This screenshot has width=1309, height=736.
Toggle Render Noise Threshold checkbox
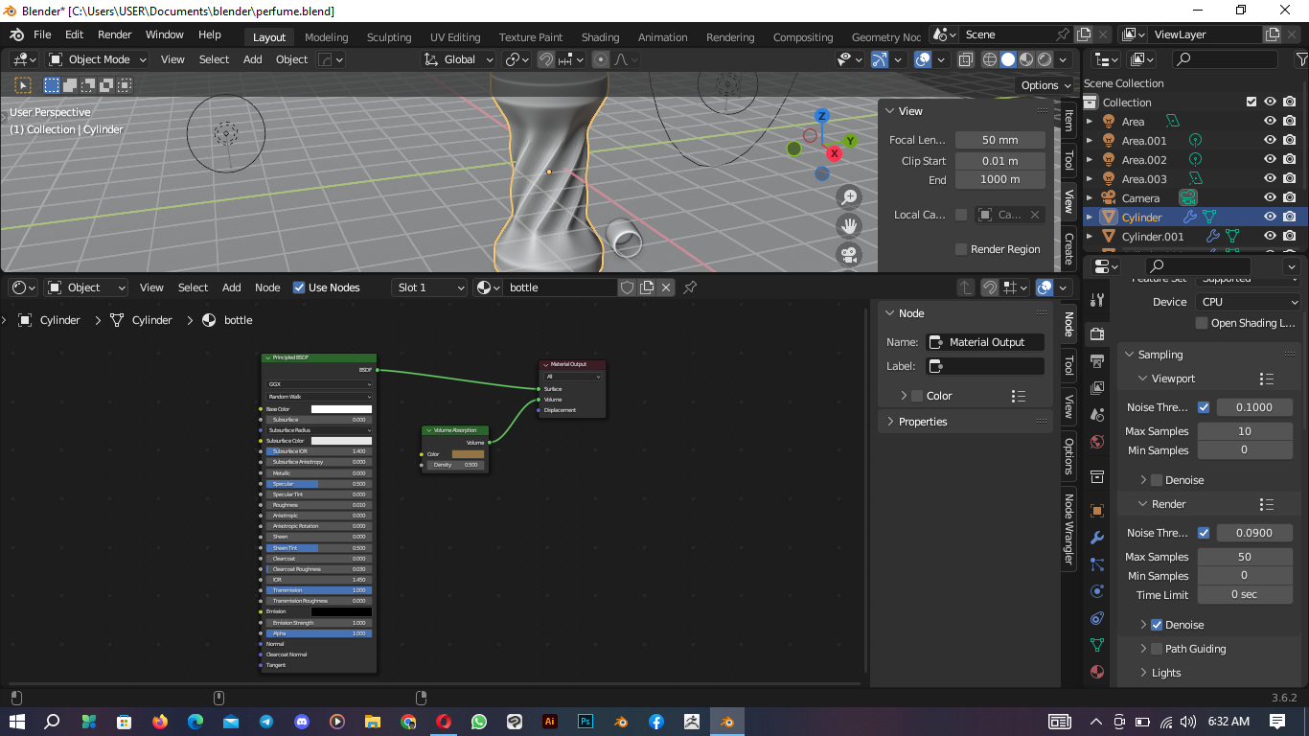tap(1204, 533)
